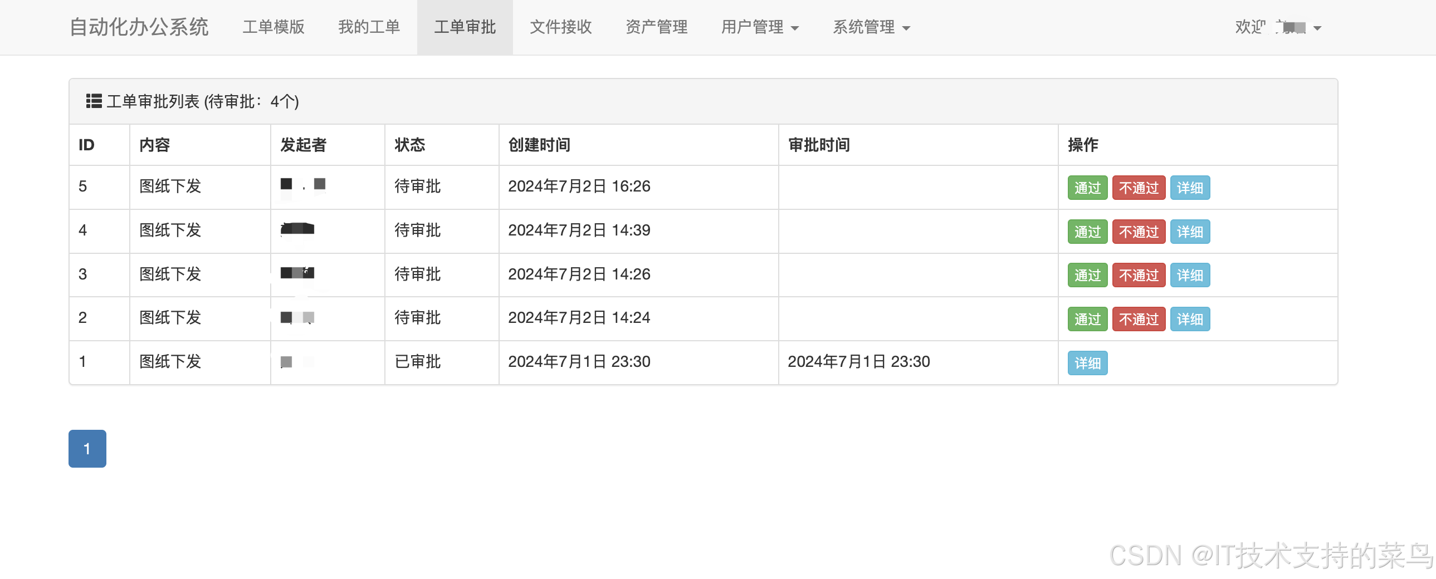Click the 工单审批列表 panel title
The width and height of the screenshot is (1436, 579).
(x=203, y=101)
